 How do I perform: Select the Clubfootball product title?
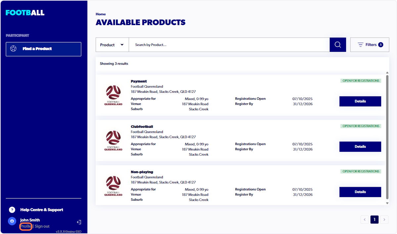click(x=142, y=126)
